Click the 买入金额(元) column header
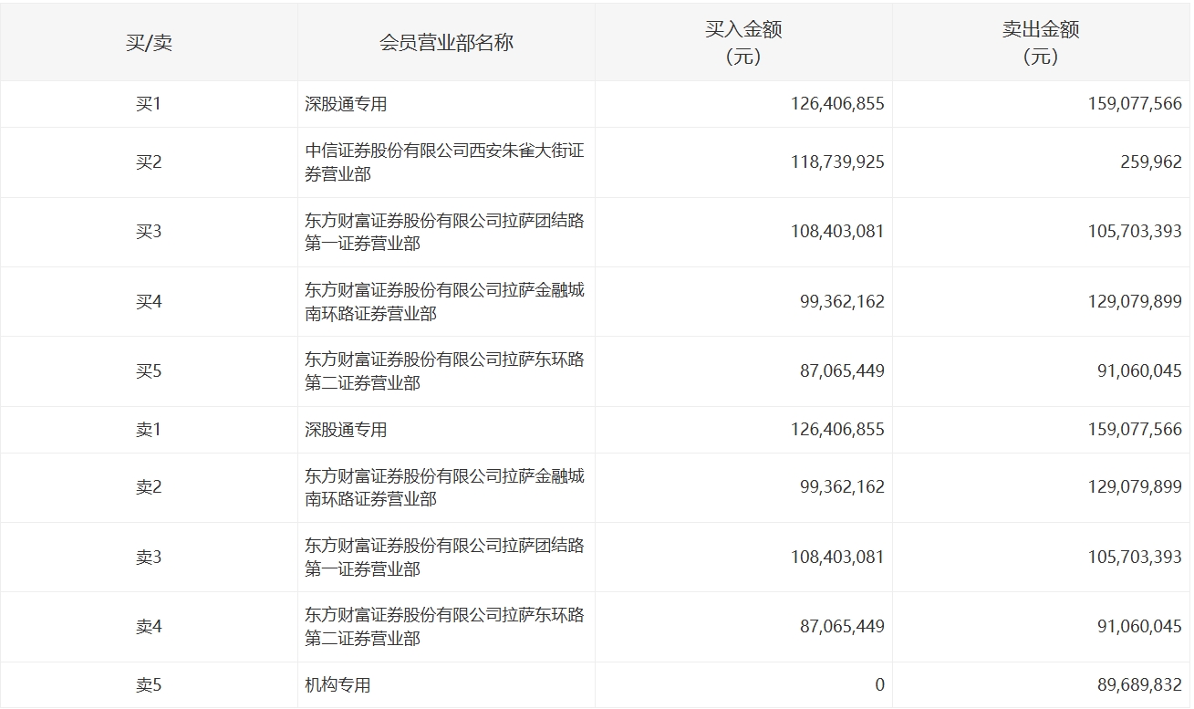The image size is (1194, 709). tap(743, 43)
